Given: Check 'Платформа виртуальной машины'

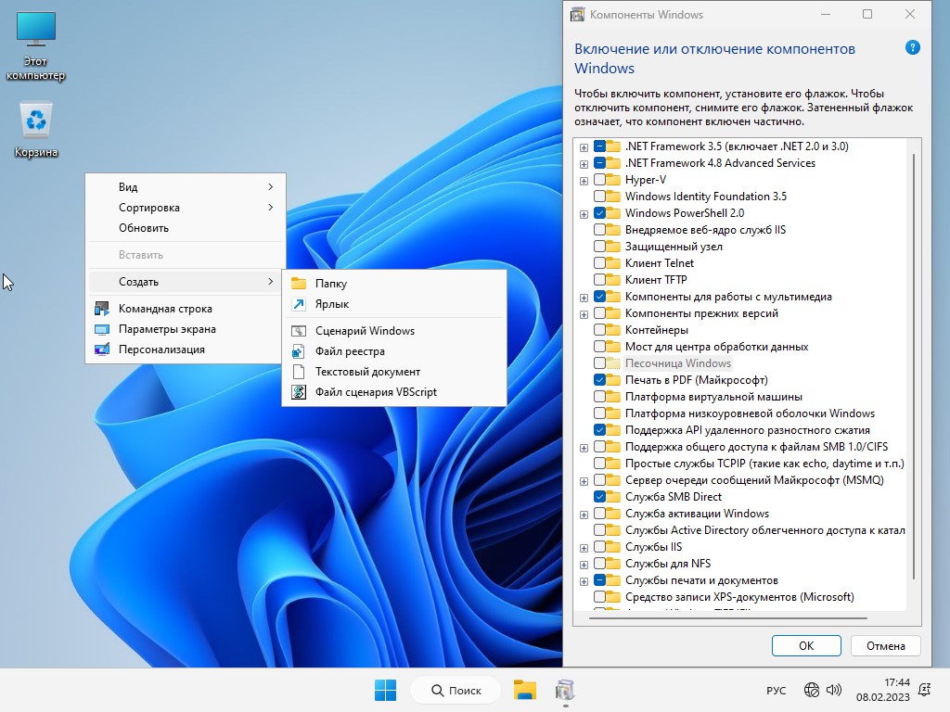Looking at the screenshot, I should pos(600,397).
